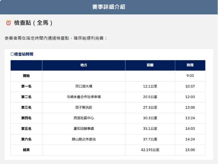This screenshot has height=164, width=218.
Task: Select the 第二名 row label
Action: 26,97
